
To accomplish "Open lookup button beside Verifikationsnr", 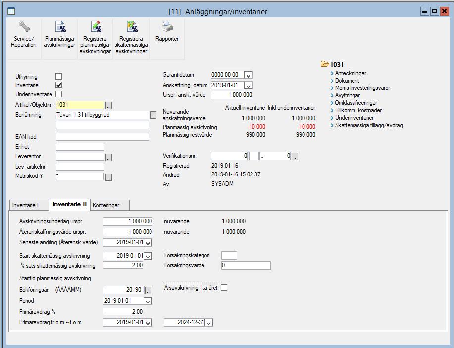I will [x=295, y=157].
